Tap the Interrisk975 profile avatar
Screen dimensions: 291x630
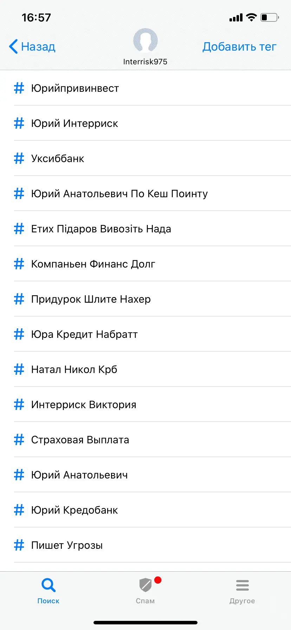[145, 41]
